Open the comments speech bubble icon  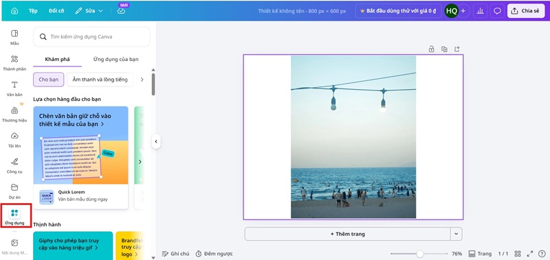point(497,11)
